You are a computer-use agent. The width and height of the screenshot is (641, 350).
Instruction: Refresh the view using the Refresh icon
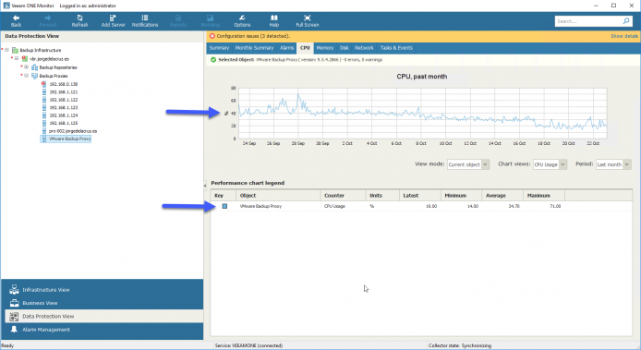point(79,18)
